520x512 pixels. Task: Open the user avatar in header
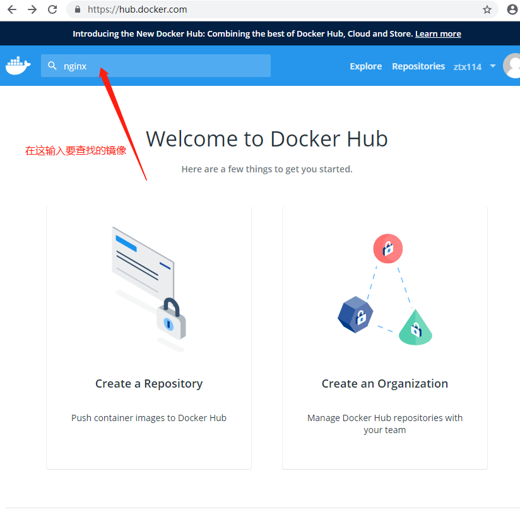[512, 66]
